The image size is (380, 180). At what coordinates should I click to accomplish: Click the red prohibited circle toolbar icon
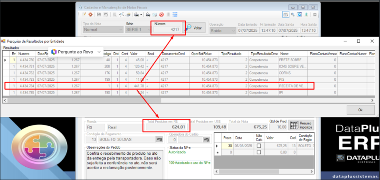click(161, 15)
